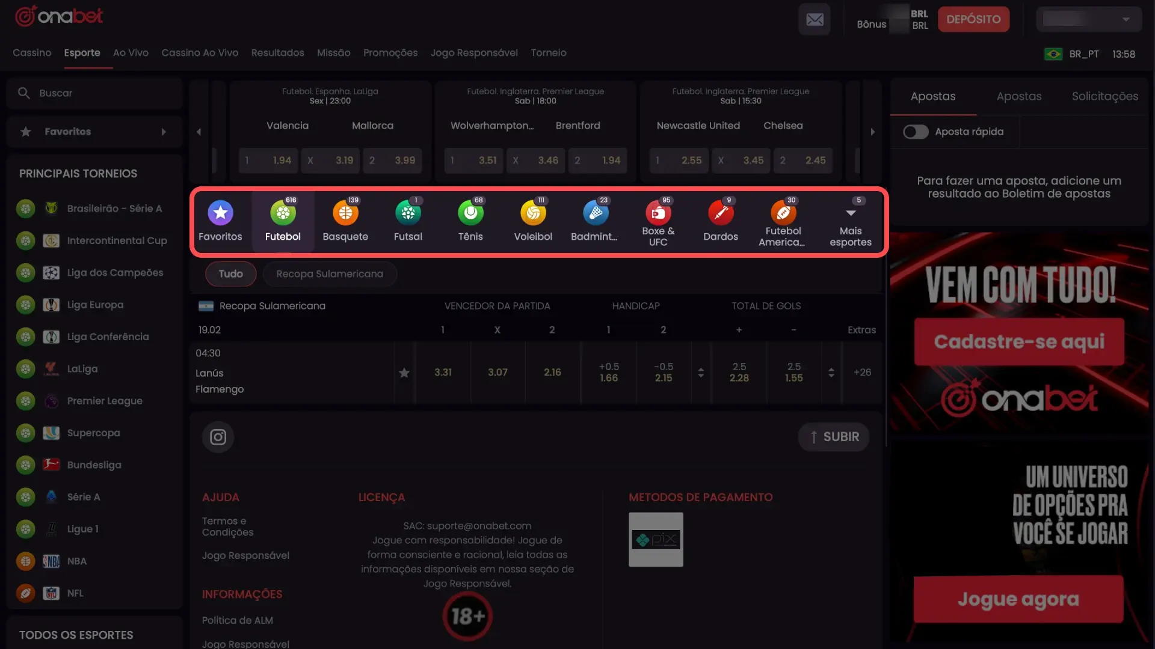Open Supercopa tournament
The height and width of the screenshot is (649, 1155).
click(x=95, y=433)
